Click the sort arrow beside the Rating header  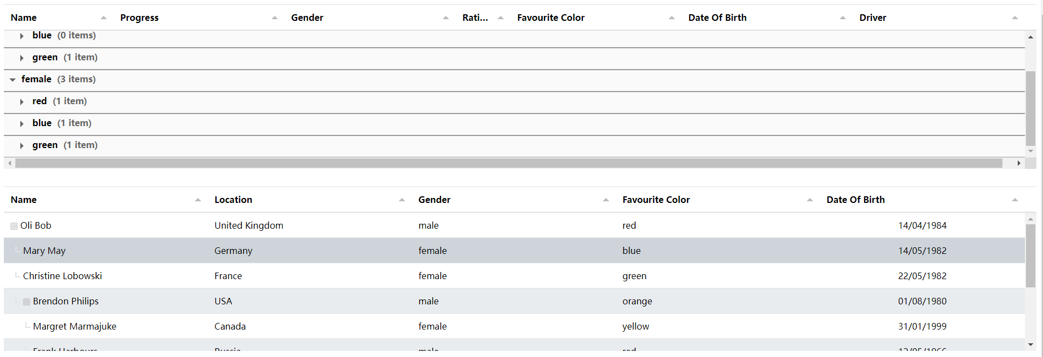(x=501, y=18)
